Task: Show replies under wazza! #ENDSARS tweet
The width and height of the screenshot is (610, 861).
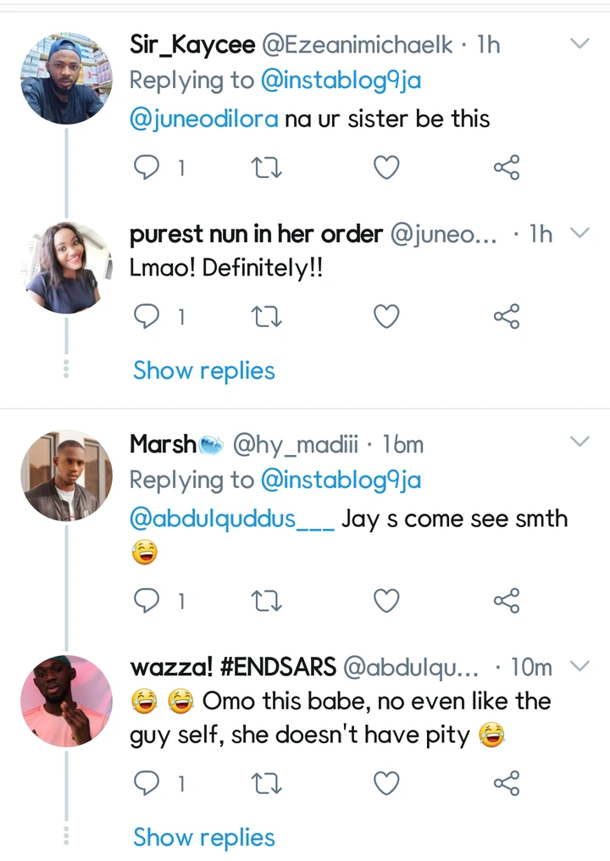Action: pos(204,837)
